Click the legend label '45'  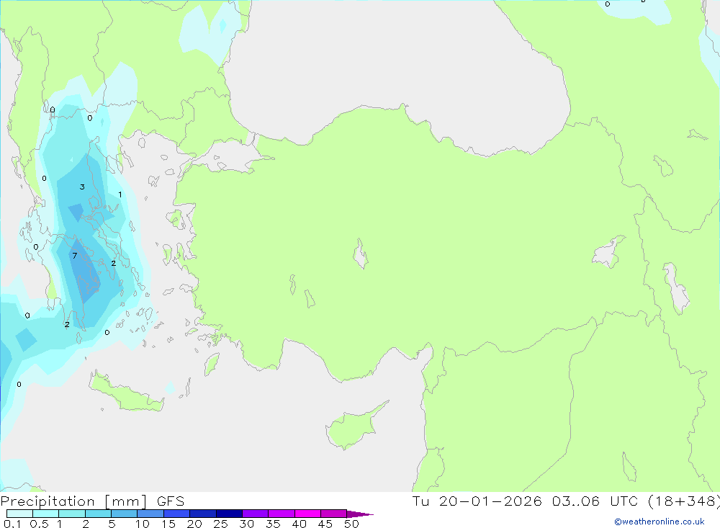coord(325,524)
